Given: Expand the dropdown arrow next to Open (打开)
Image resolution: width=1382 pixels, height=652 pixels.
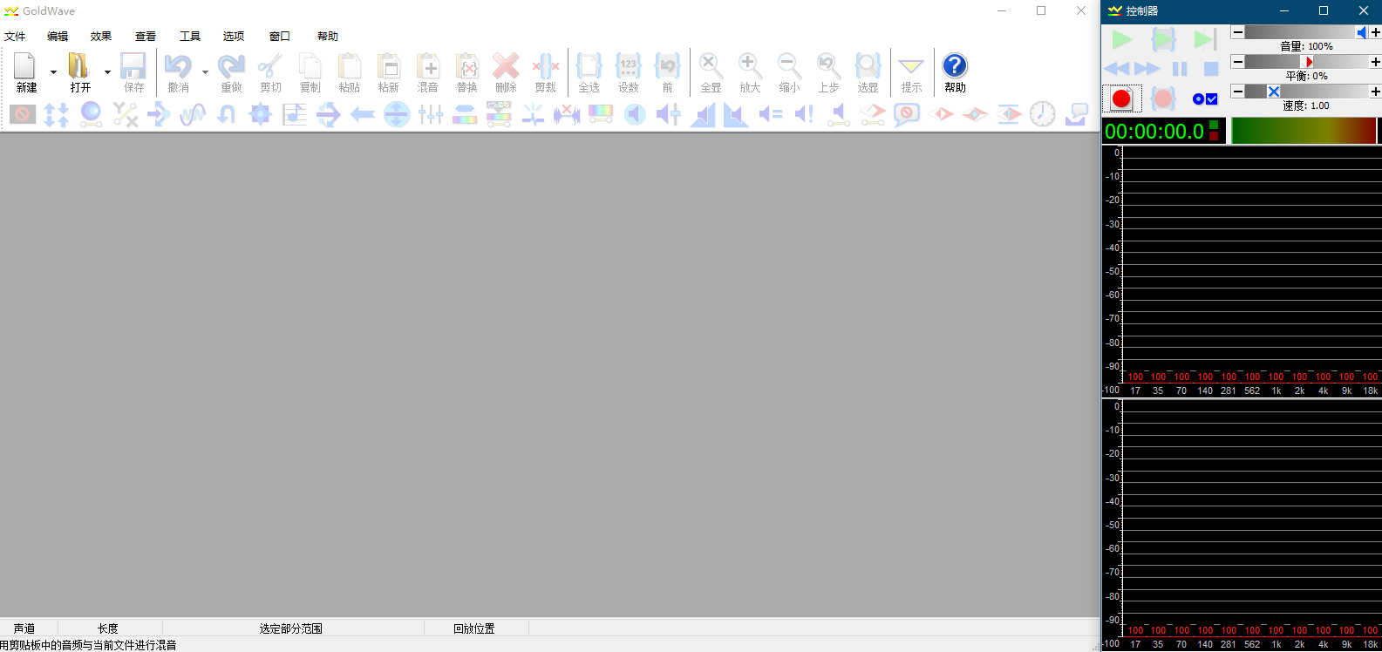Looking at the screenshot, I should coord(107,72).
